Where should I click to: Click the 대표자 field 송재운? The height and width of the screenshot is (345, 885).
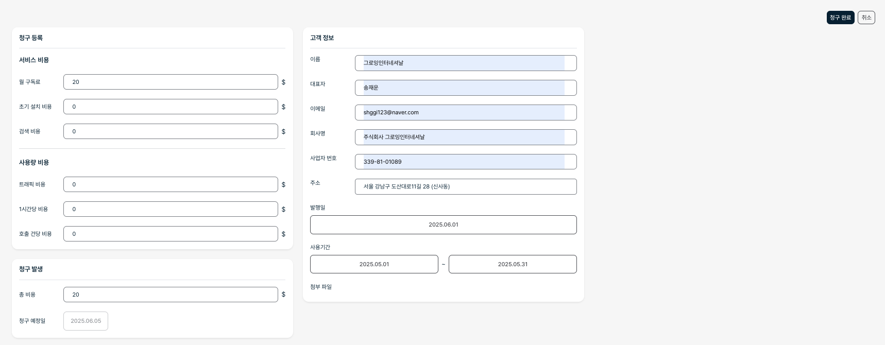coord(466,88)
